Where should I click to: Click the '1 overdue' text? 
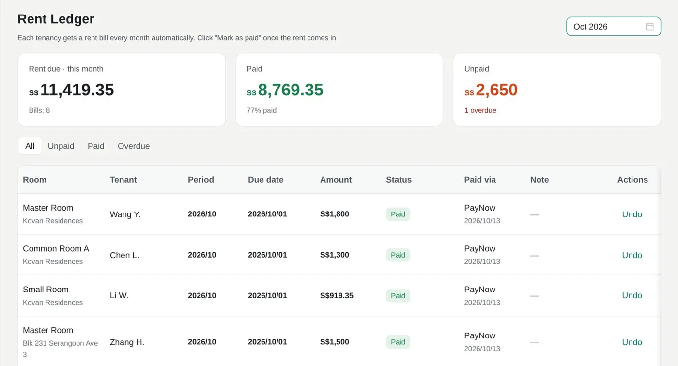click(480, 110)
